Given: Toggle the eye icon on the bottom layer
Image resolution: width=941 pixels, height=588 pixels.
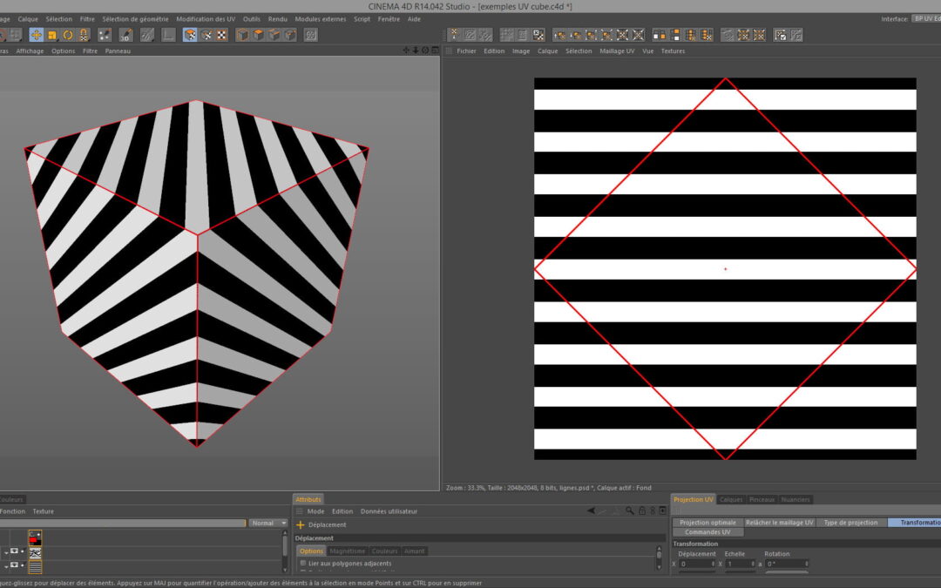Looking at the screenshot, I should (14, 565).
